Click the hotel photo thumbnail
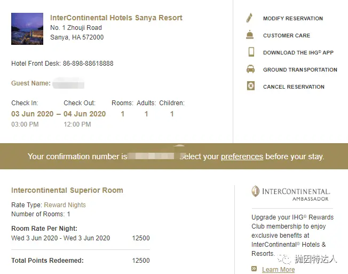 point(27,29)
